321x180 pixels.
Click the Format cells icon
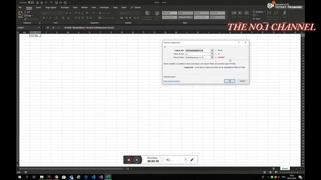pos(246,13)
